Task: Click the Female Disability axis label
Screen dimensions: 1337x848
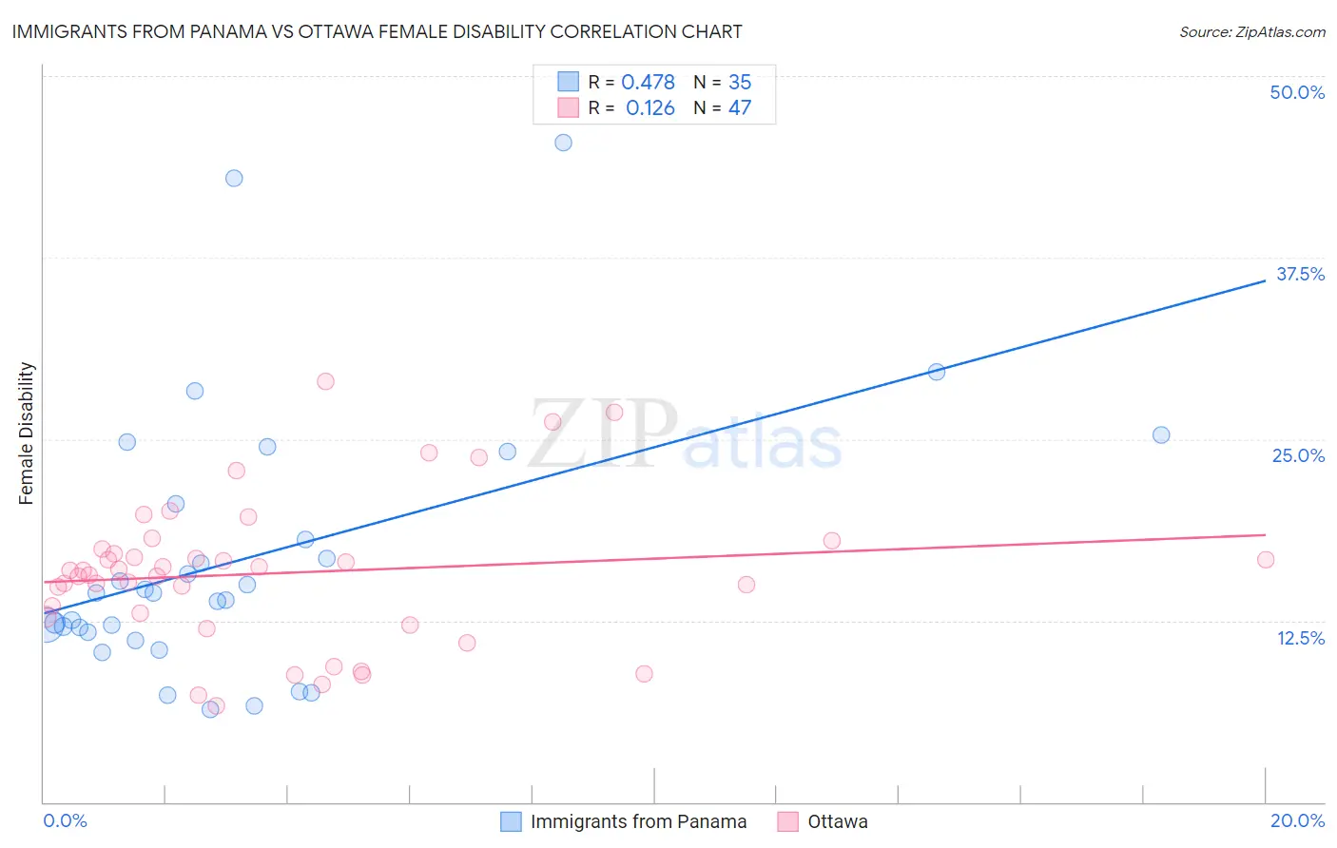Action: pos(27,433)
